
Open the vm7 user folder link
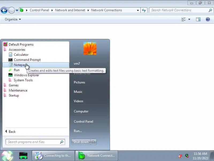point(77,64)
